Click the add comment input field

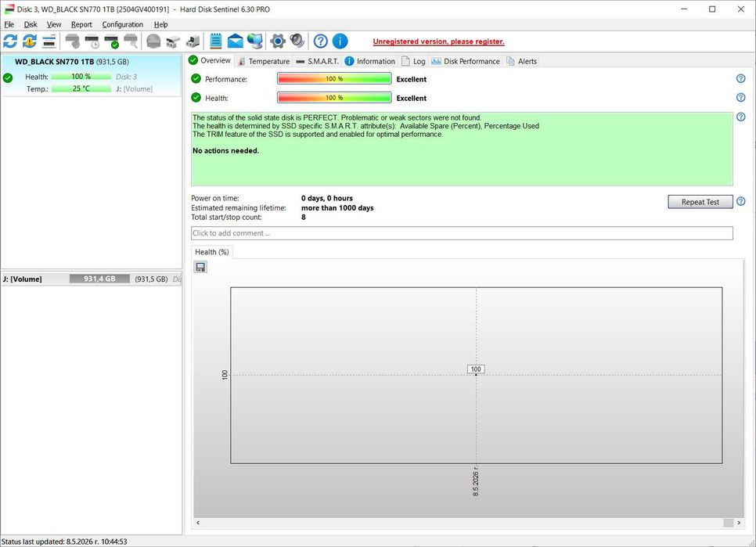tap(462, 233)
